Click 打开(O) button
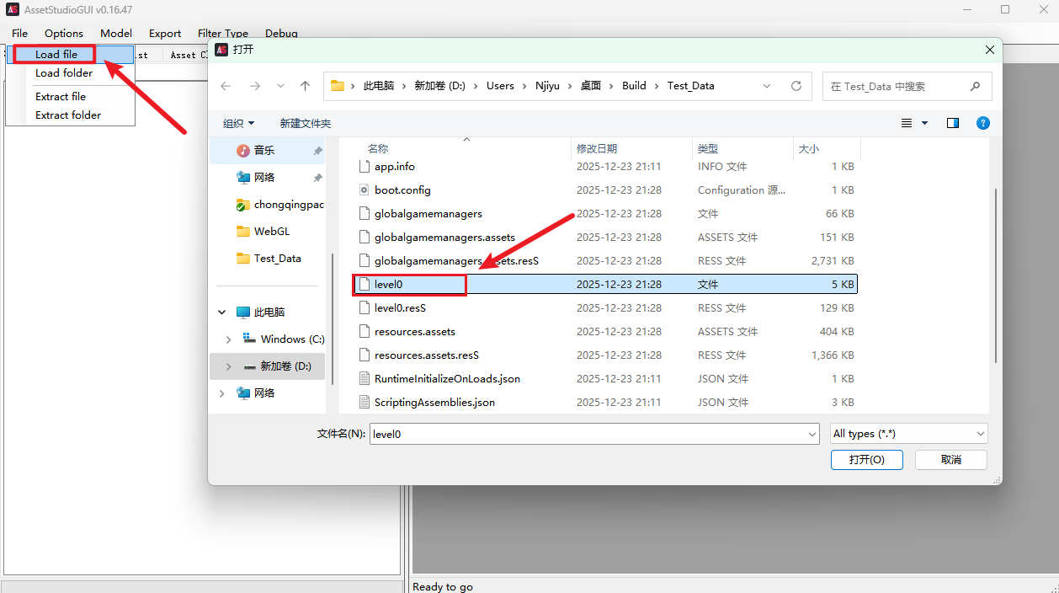Viewport: 1059px width, 593px height. 866,459
